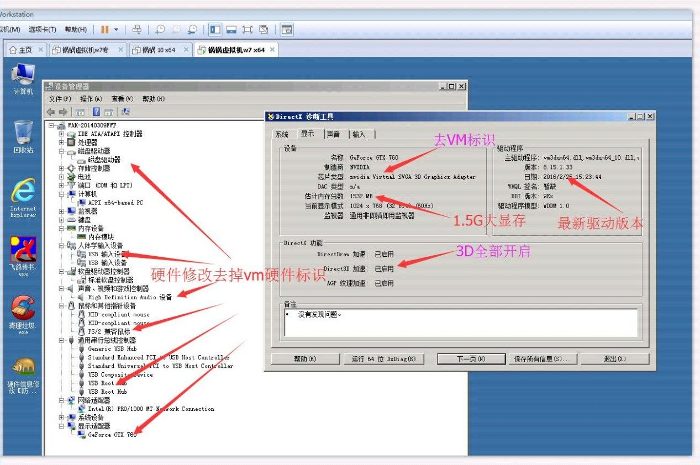Toggle the VMware library sidebar view icon
The width and height of the screenshot is (700, 465).
tap(215, 29)
